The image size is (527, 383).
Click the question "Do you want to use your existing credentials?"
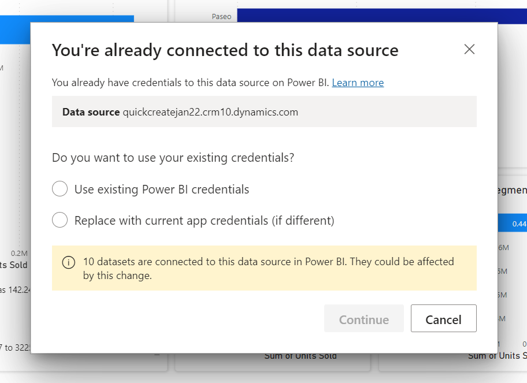[x=173, y=158]
